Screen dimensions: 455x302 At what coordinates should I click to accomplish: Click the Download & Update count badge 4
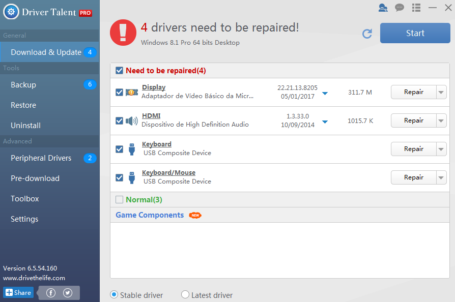point(90,52)
